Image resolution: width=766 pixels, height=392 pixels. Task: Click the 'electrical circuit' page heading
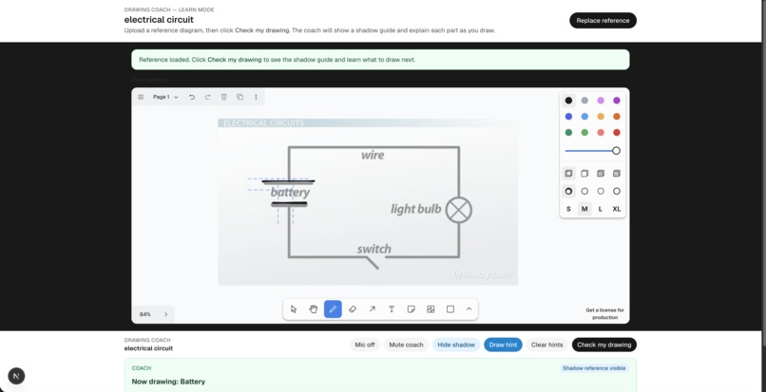(x=159, y=20)
